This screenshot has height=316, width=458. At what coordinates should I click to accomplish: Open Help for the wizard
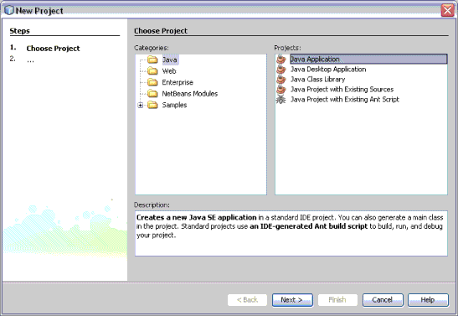tap(428, 300)
